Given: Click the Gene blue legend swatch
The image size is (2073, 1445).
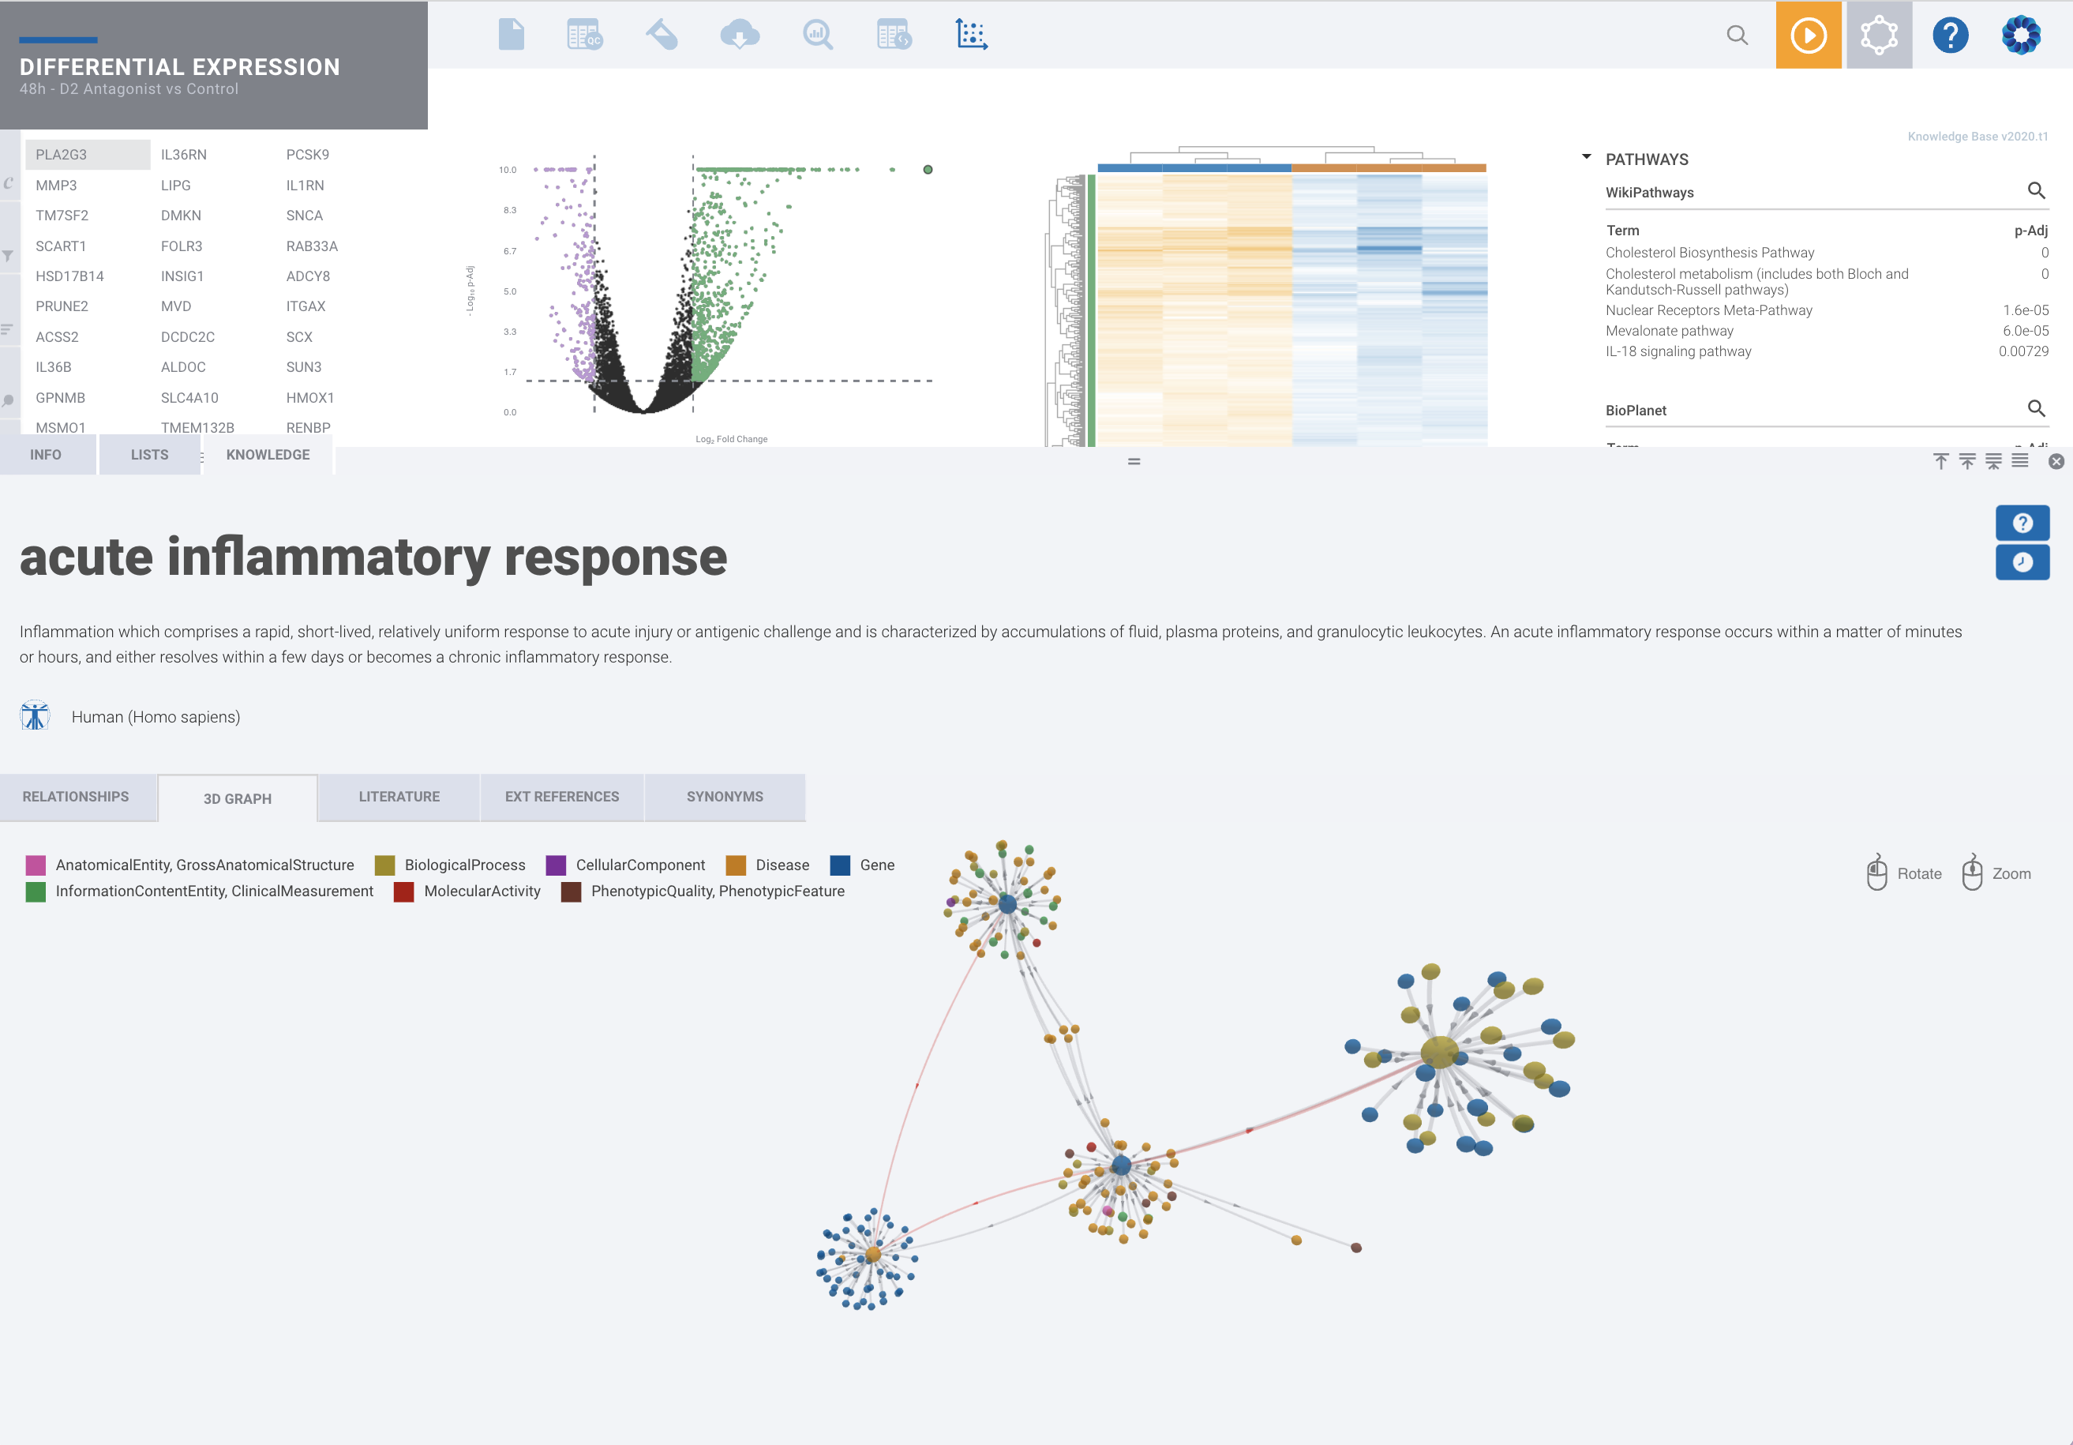Looking at the screenshot, I should click(840, 865).
